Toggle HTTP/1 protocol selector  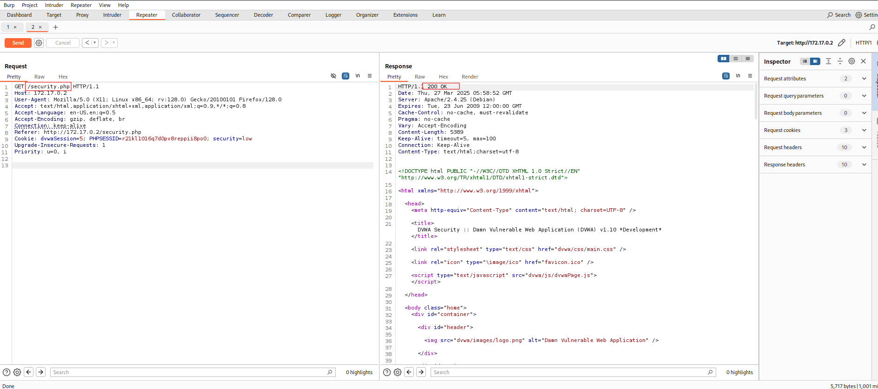tap(864, 43)
